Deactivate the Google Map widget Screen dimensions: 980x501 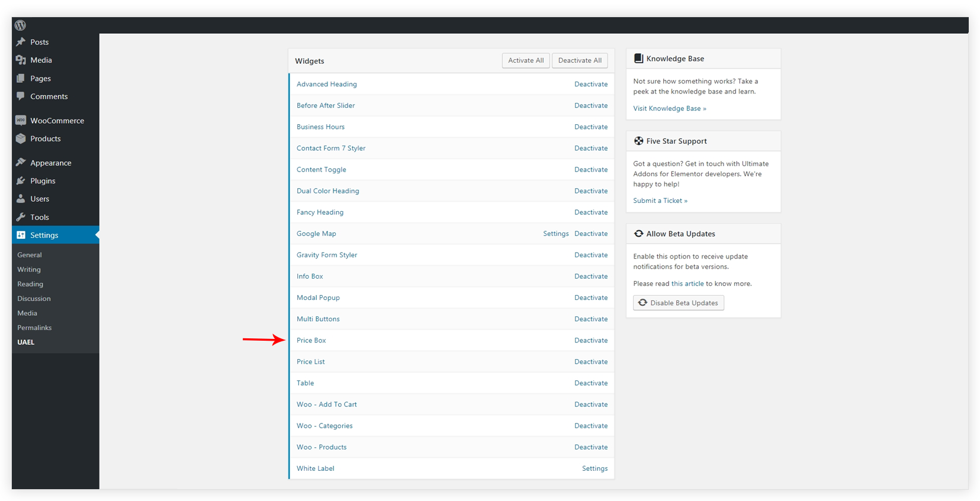tap(591, 234)
